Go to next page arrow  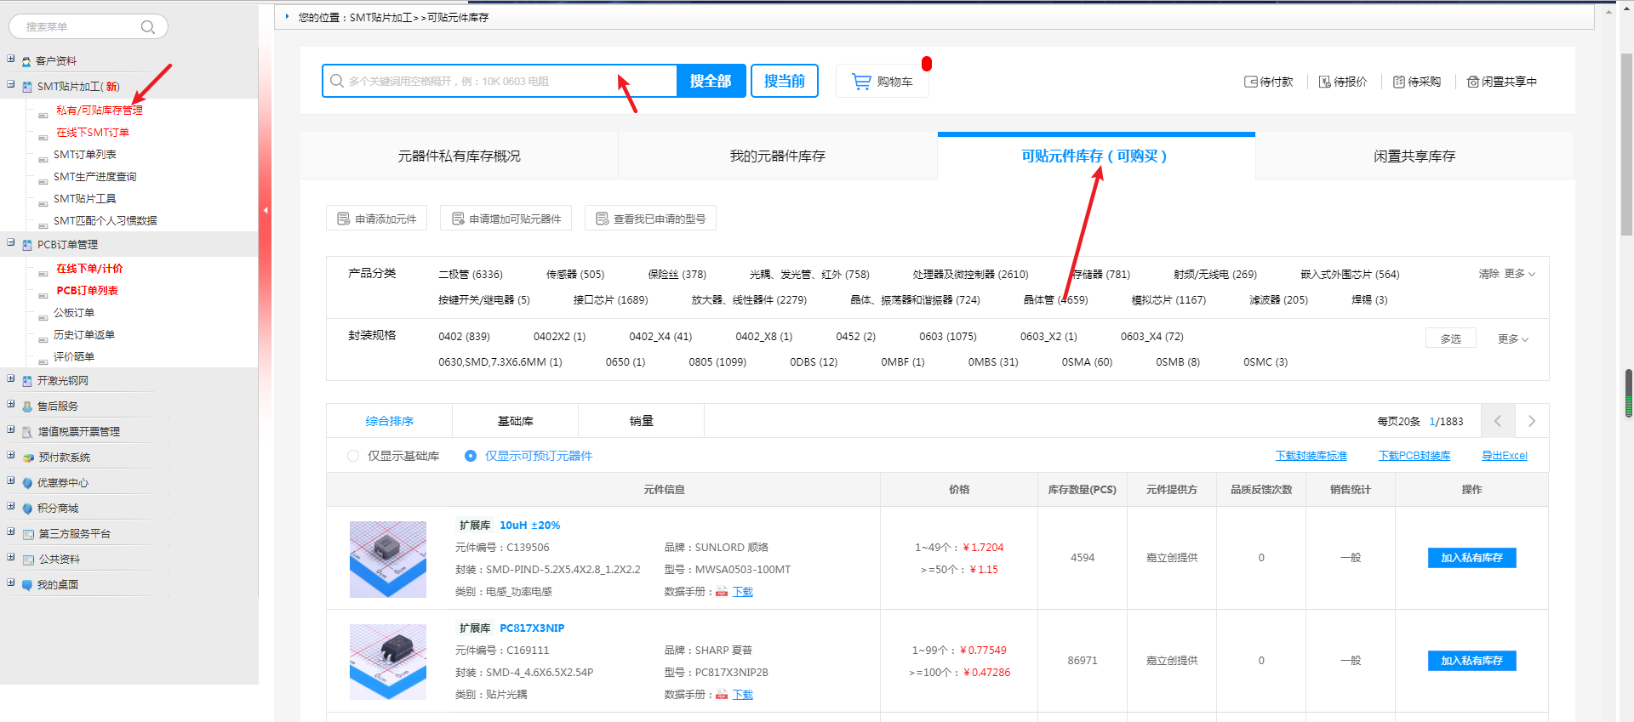(1531, 421)
